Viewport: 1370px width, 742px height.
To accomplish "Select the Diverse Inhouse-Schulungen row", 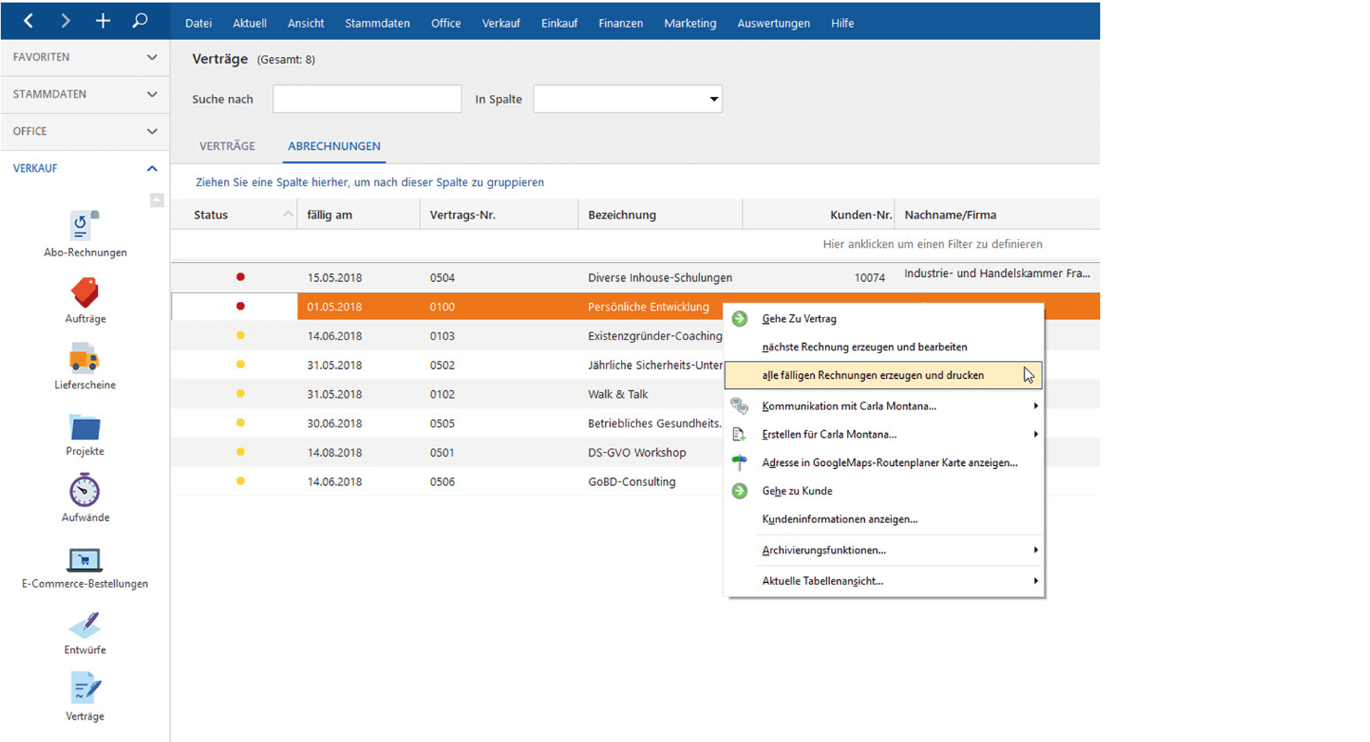I will point(635,277).
